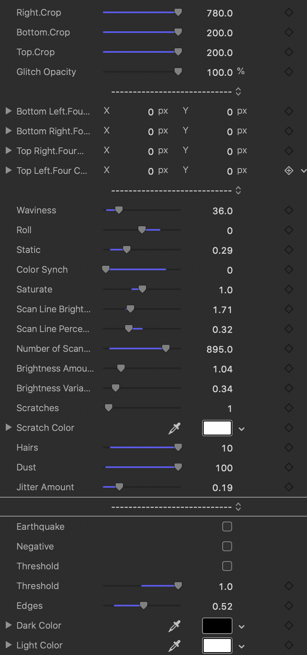Open the animation menu chevron beside Top Left

pos(304,171)
